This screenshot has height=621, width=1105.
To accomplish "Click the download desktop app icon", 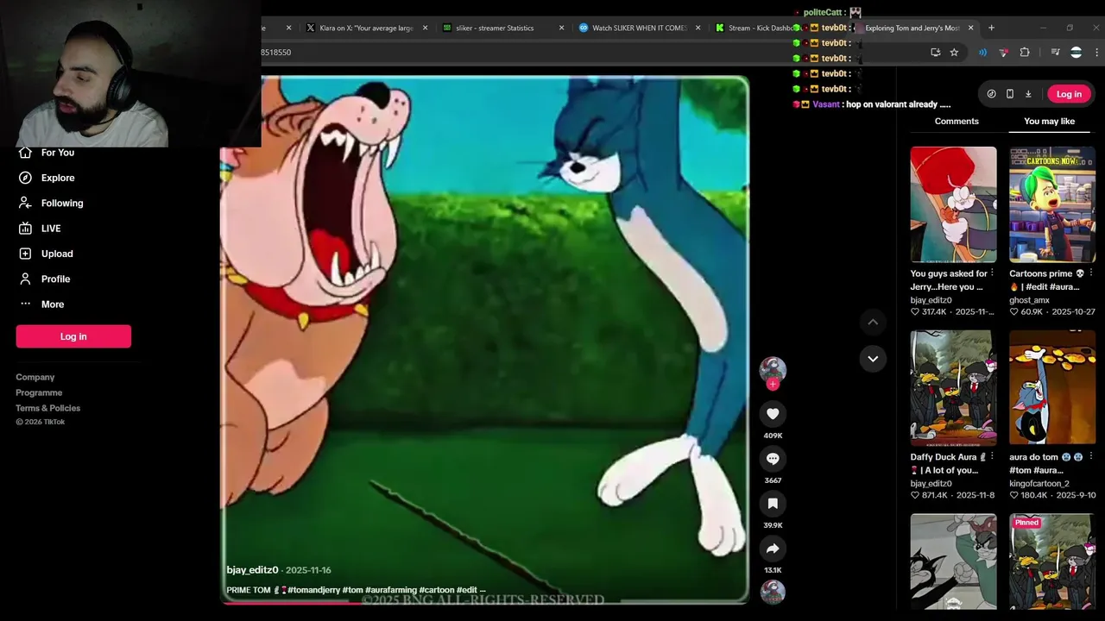I will tap(1028, 94).
